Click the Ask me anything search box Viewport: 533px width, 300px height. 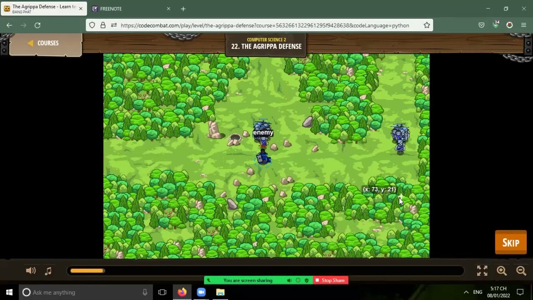pos(86,292)
